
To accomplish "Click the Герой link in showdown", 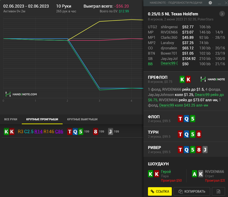I will [166, 172].
